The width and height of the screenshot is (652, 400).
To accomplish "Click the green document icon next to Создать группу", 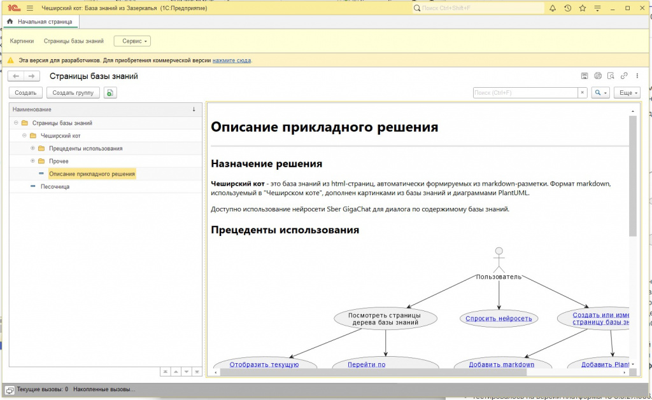I will [110, 93].
